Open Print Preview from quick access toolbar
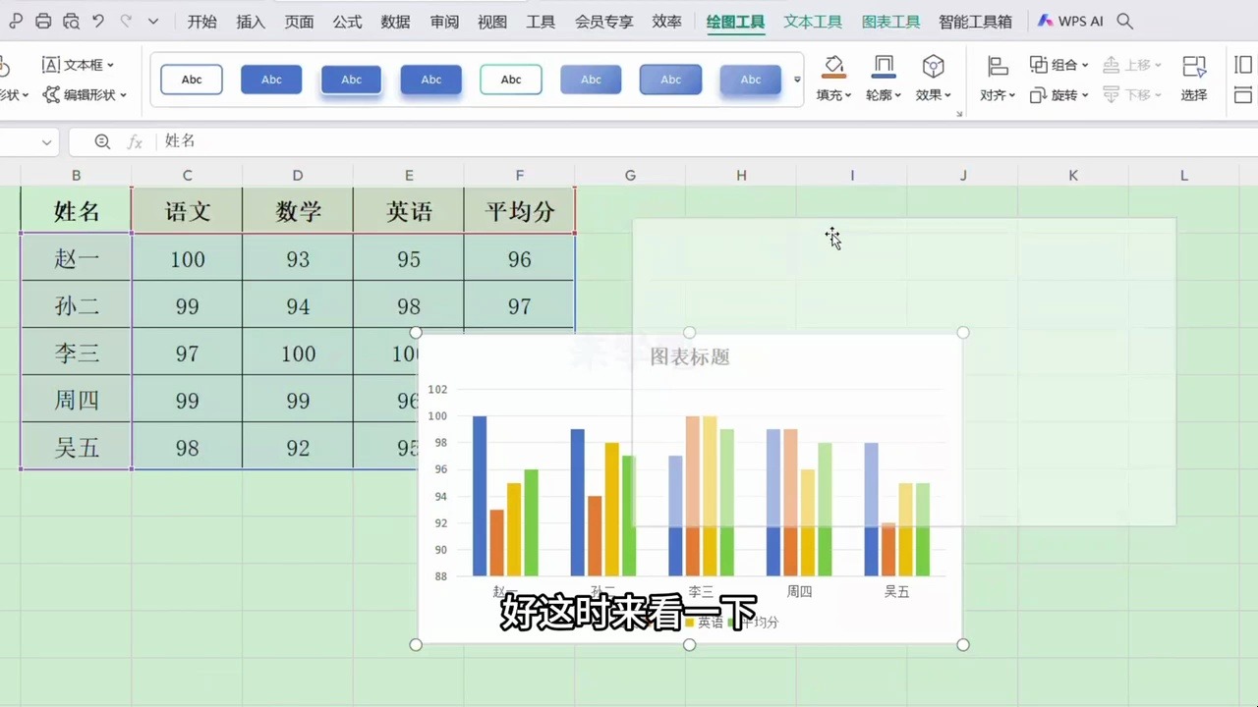1258x707 pixels. pos(71,21)
